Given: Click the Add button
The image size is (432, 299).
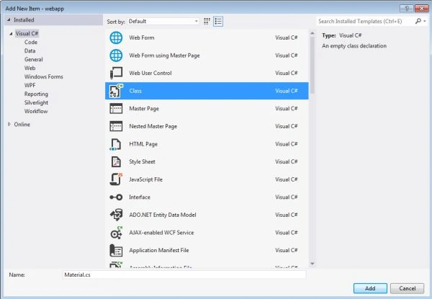Looking at the screenshot, I should tap(370, 288).
